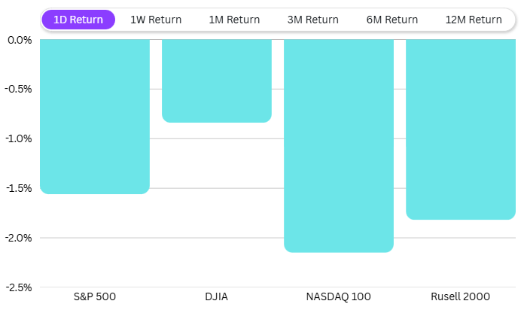Viewport: 524px width, 310px height.
Task: Select the -2.5% y-axis tick label
Action: tap(18, 287)
